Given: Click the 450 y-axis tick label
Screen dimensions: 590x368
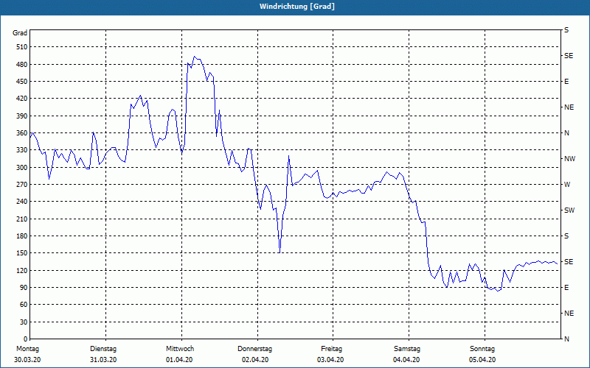Looking at the screenshot, I should [x=22, y=82].
